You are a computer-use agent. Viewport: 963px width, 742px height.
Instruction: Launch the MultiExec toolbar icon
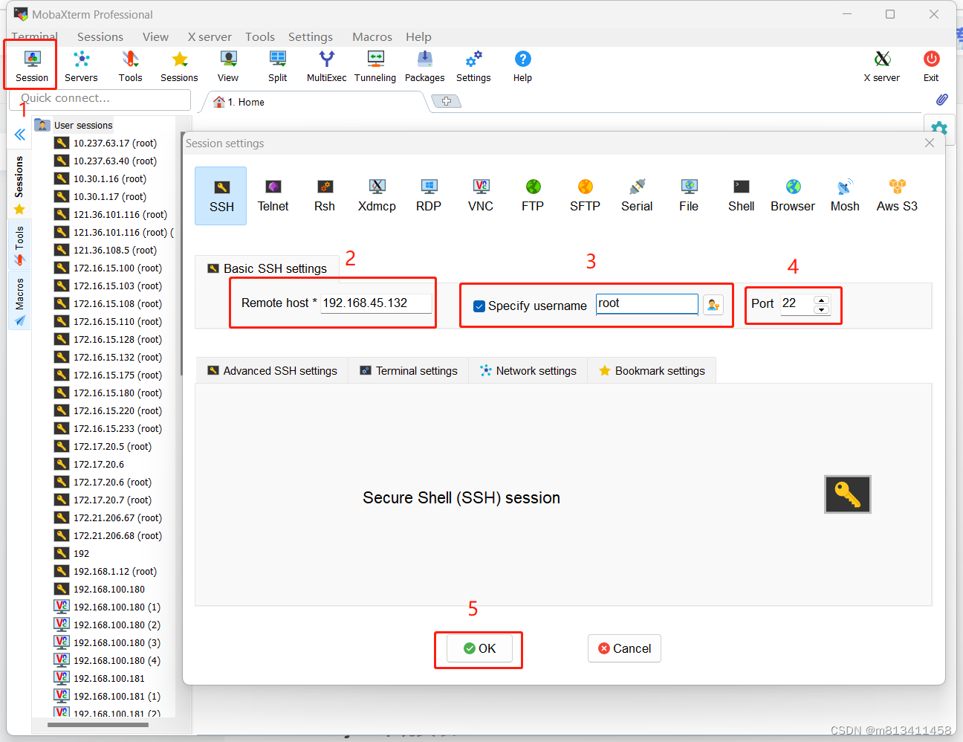click(x=326, y=66)
